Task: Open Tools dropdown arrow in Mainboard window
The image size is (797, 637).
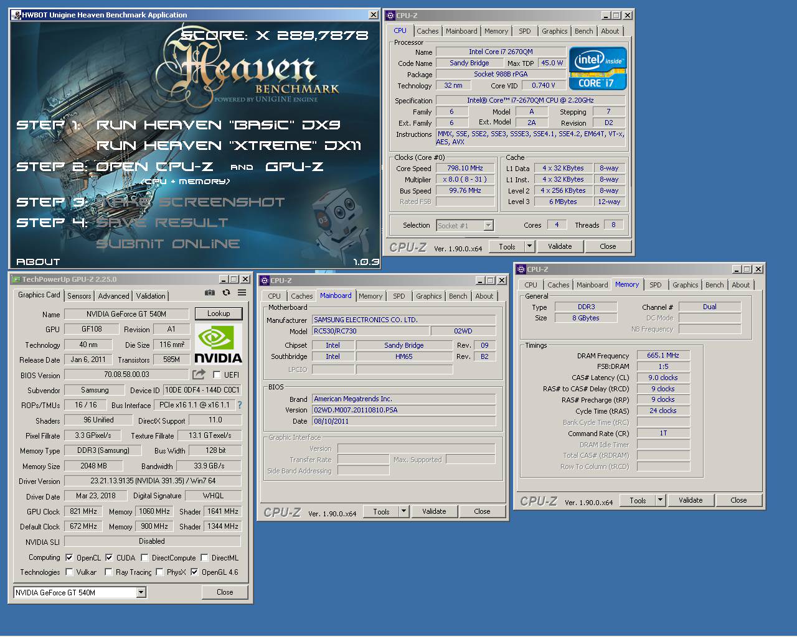Action: tap(403, 511)
